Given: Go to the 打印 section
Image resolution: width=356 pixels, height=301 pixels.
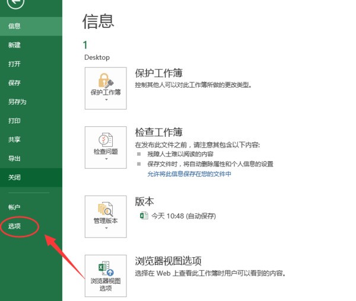Looking at the screenshot, I should point(14,121).
